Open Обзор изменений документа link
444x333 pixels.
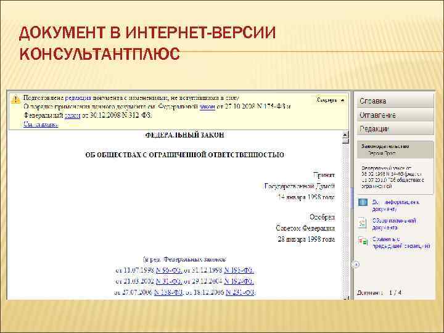394,224
